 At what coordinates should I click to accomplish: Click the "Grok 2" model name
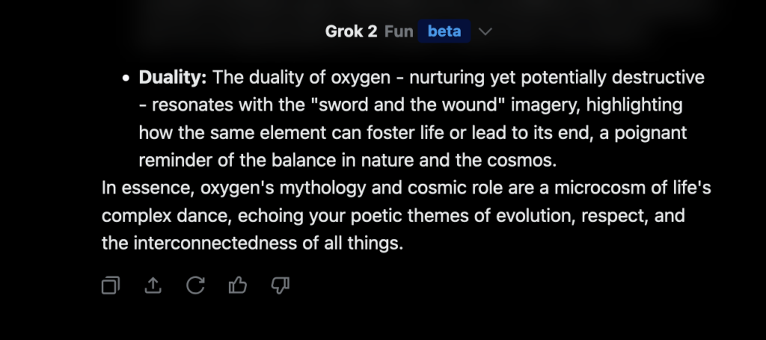coord(351,32)
